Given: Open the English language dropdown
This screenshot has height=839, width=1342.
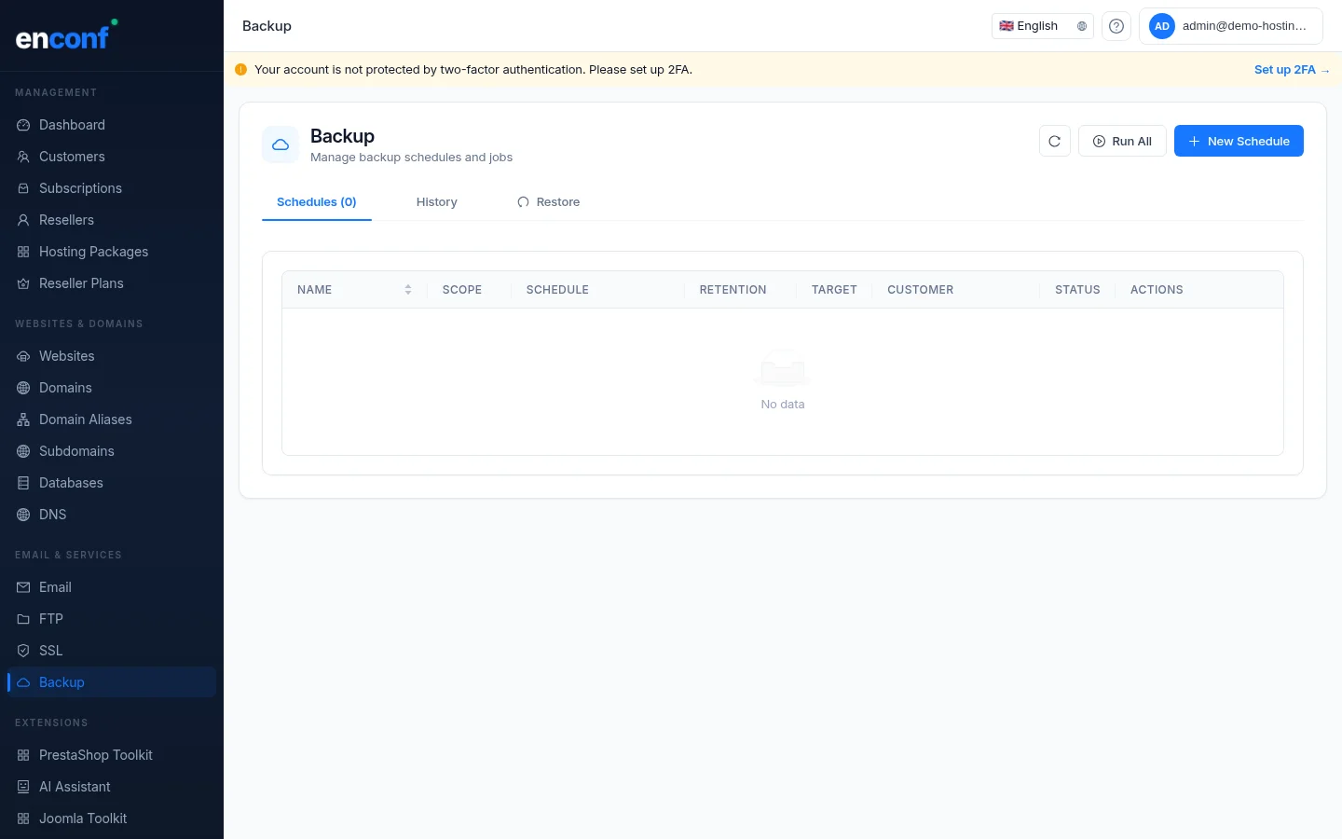Looking at the screenshot, I should click(x=1042, y=26).
